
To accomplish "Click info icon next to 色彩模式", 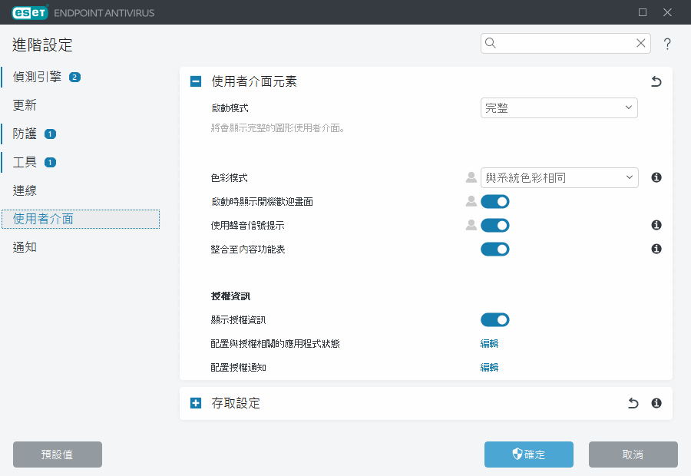I will tap(656, 177).
